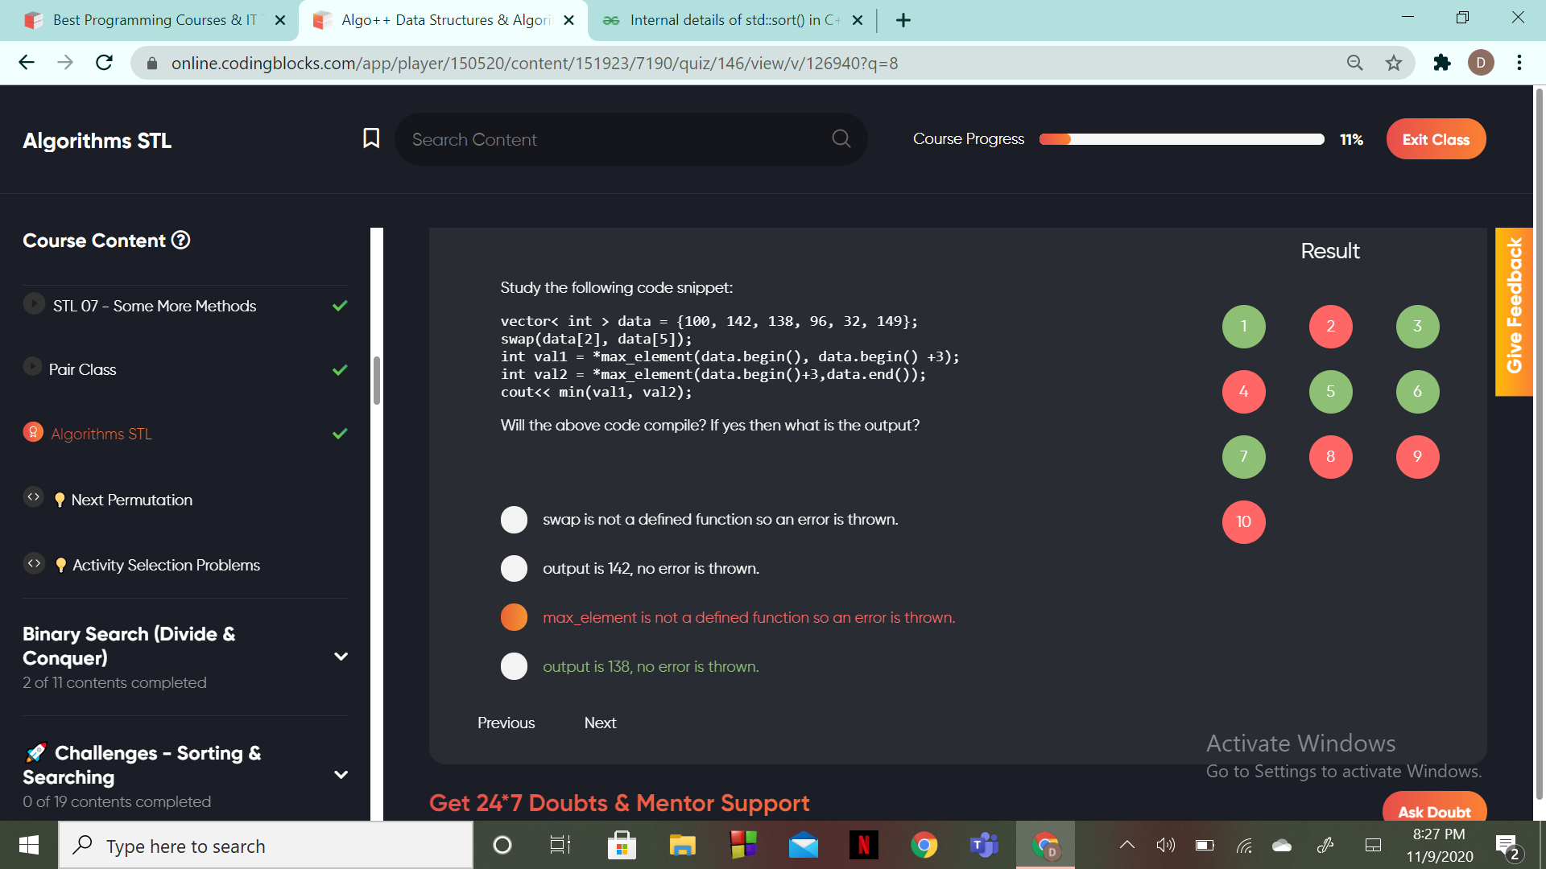Bookmark this page with the star icon

click(1394, 63)
